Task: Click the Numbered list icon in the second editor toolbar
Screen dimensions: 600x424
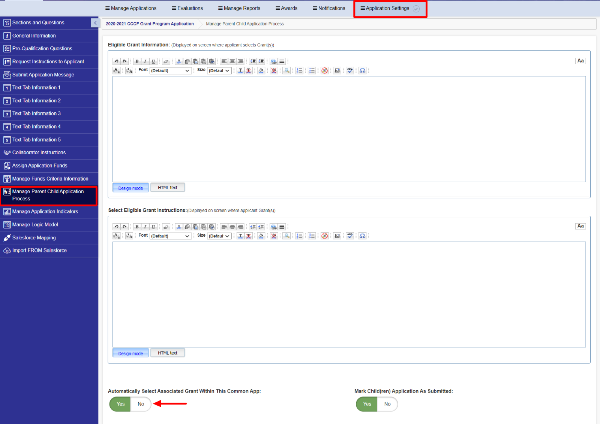Action: click(x=299, y=236)
